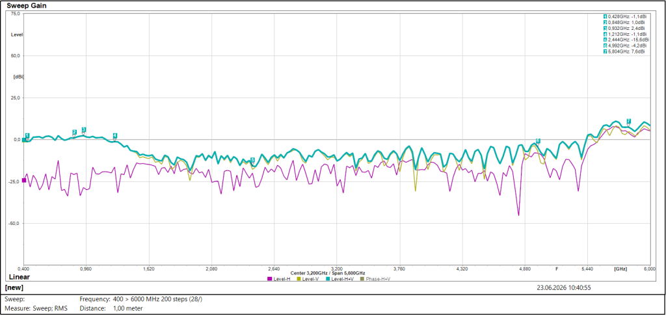Click the Linear scale label

(x=20, y=277)
